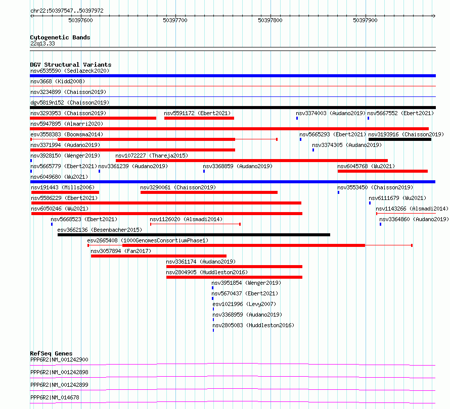Click the nsv6535590 (Sedlazeck2020) variant label
Viewport: 450px width, 409px height.
pos(70,71)
